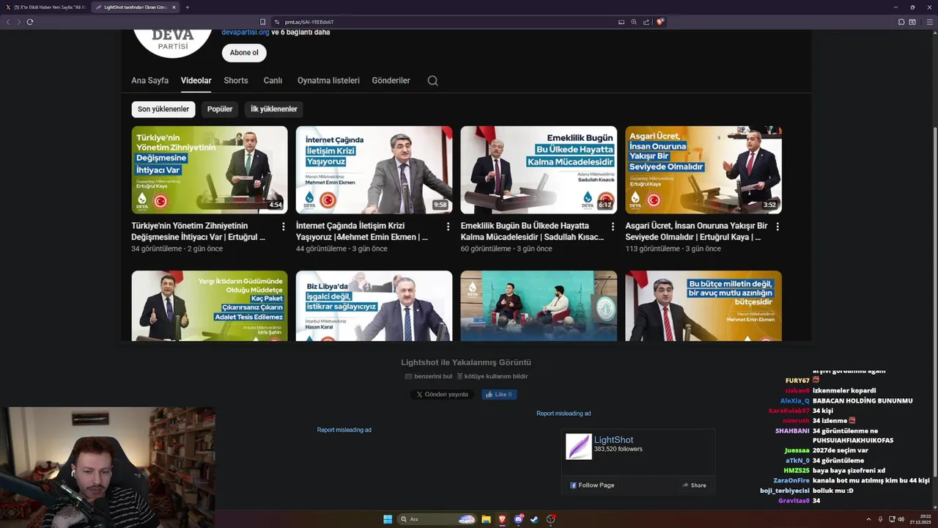Select the Popüler filter chip
Viewport: 938px width, 528px height.
pos(220,109)
